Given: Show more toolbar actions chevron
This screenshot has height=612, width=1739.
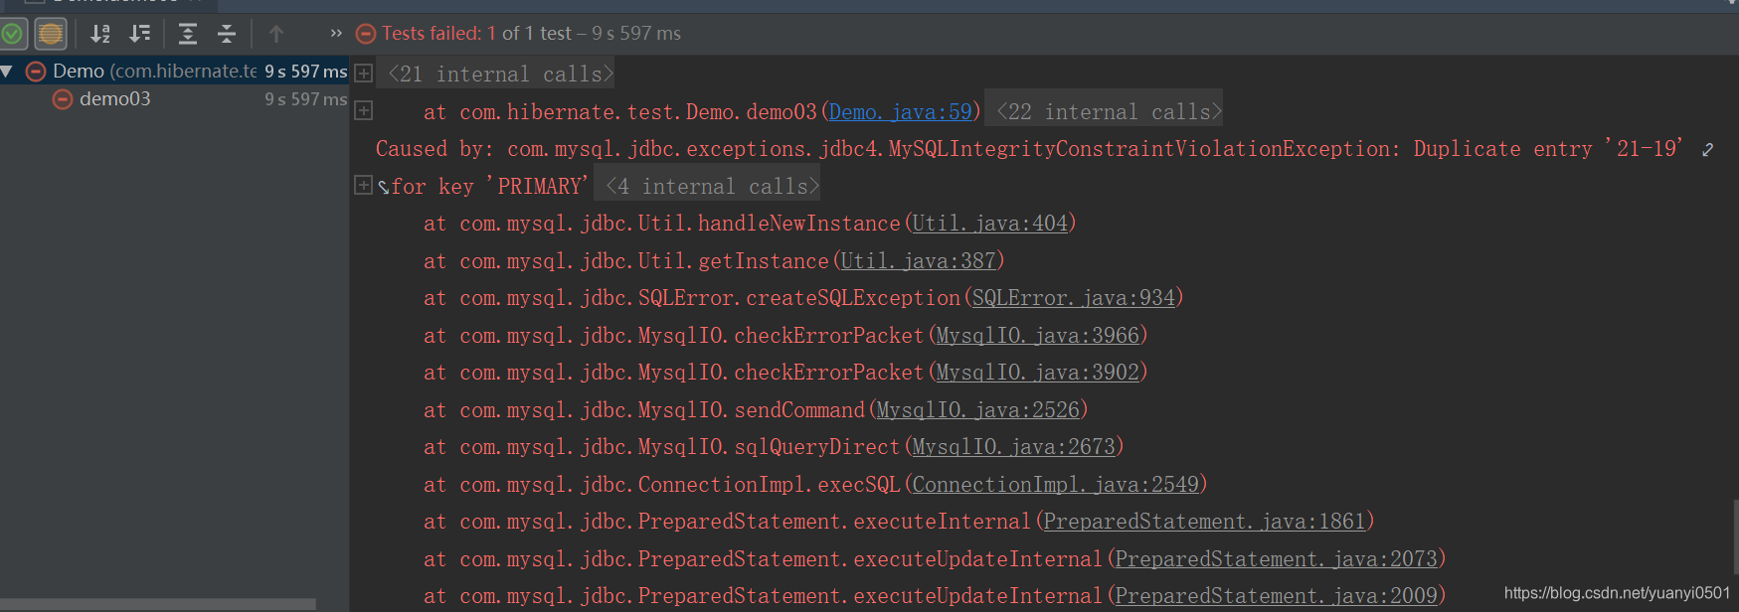Looking at the screenshot, I should coord(336,33).
